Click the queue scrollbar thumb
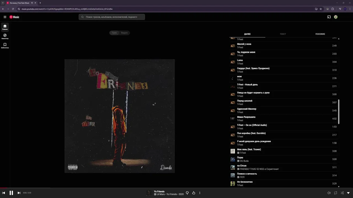The image size is (353, 198). 339,112
